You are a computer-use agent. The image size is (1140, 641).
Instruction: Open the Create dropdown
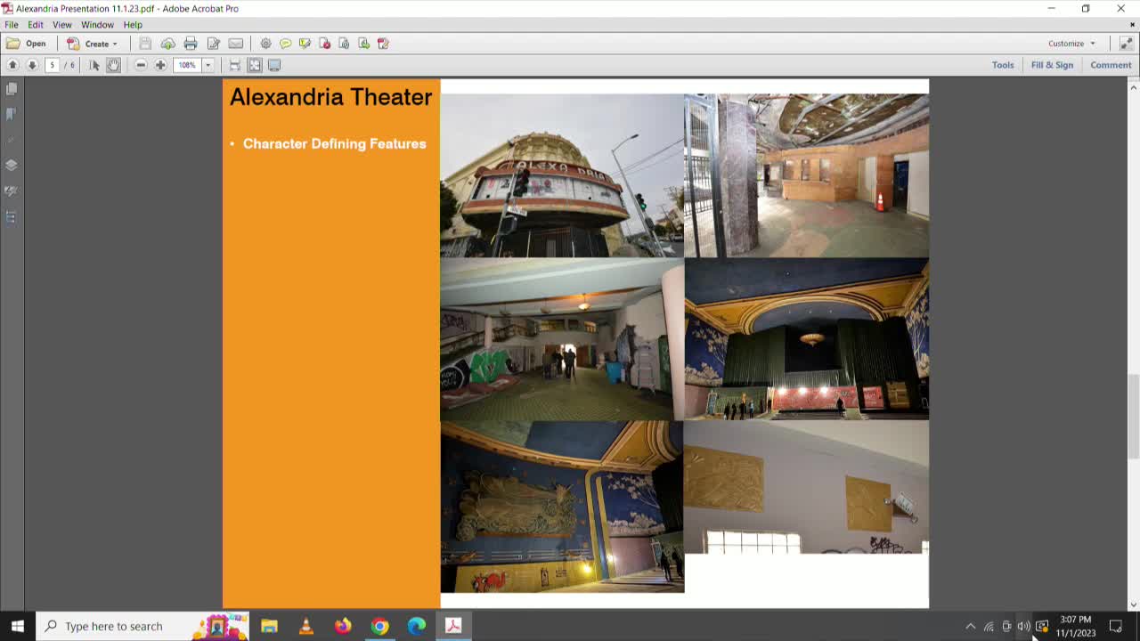pos(94,43)
